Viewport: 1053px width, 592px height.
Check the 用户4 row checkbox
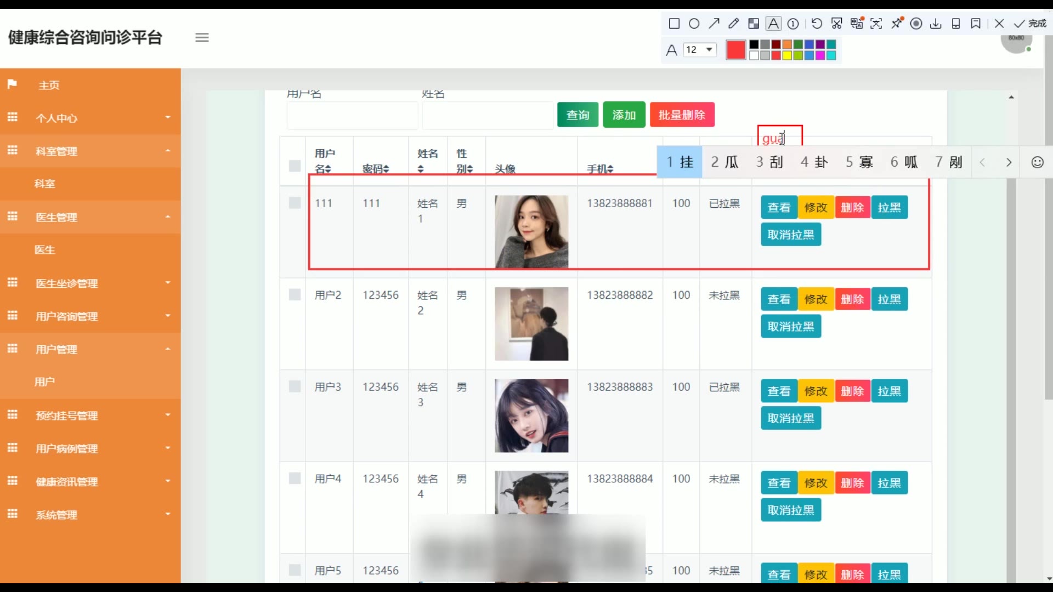pyautogui.click(x=295, y=479)
